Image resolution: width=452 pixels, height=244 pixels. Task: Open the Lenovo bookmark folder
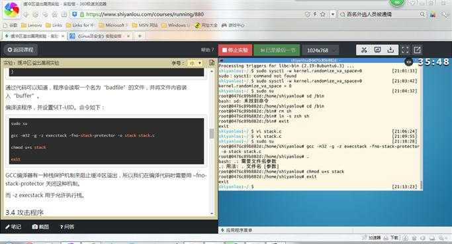coord(32,25)
